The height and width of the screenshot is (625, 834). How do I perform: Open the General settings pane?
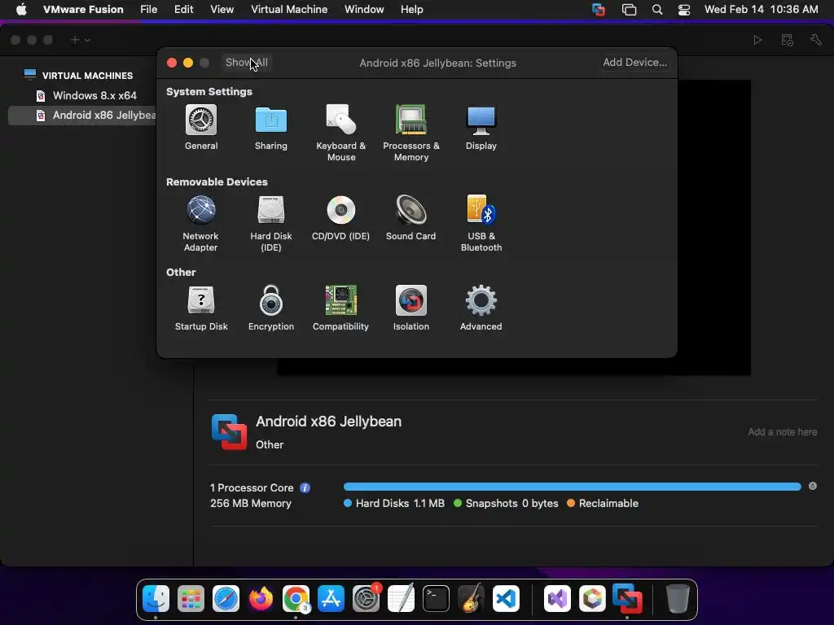pos(201,128)
